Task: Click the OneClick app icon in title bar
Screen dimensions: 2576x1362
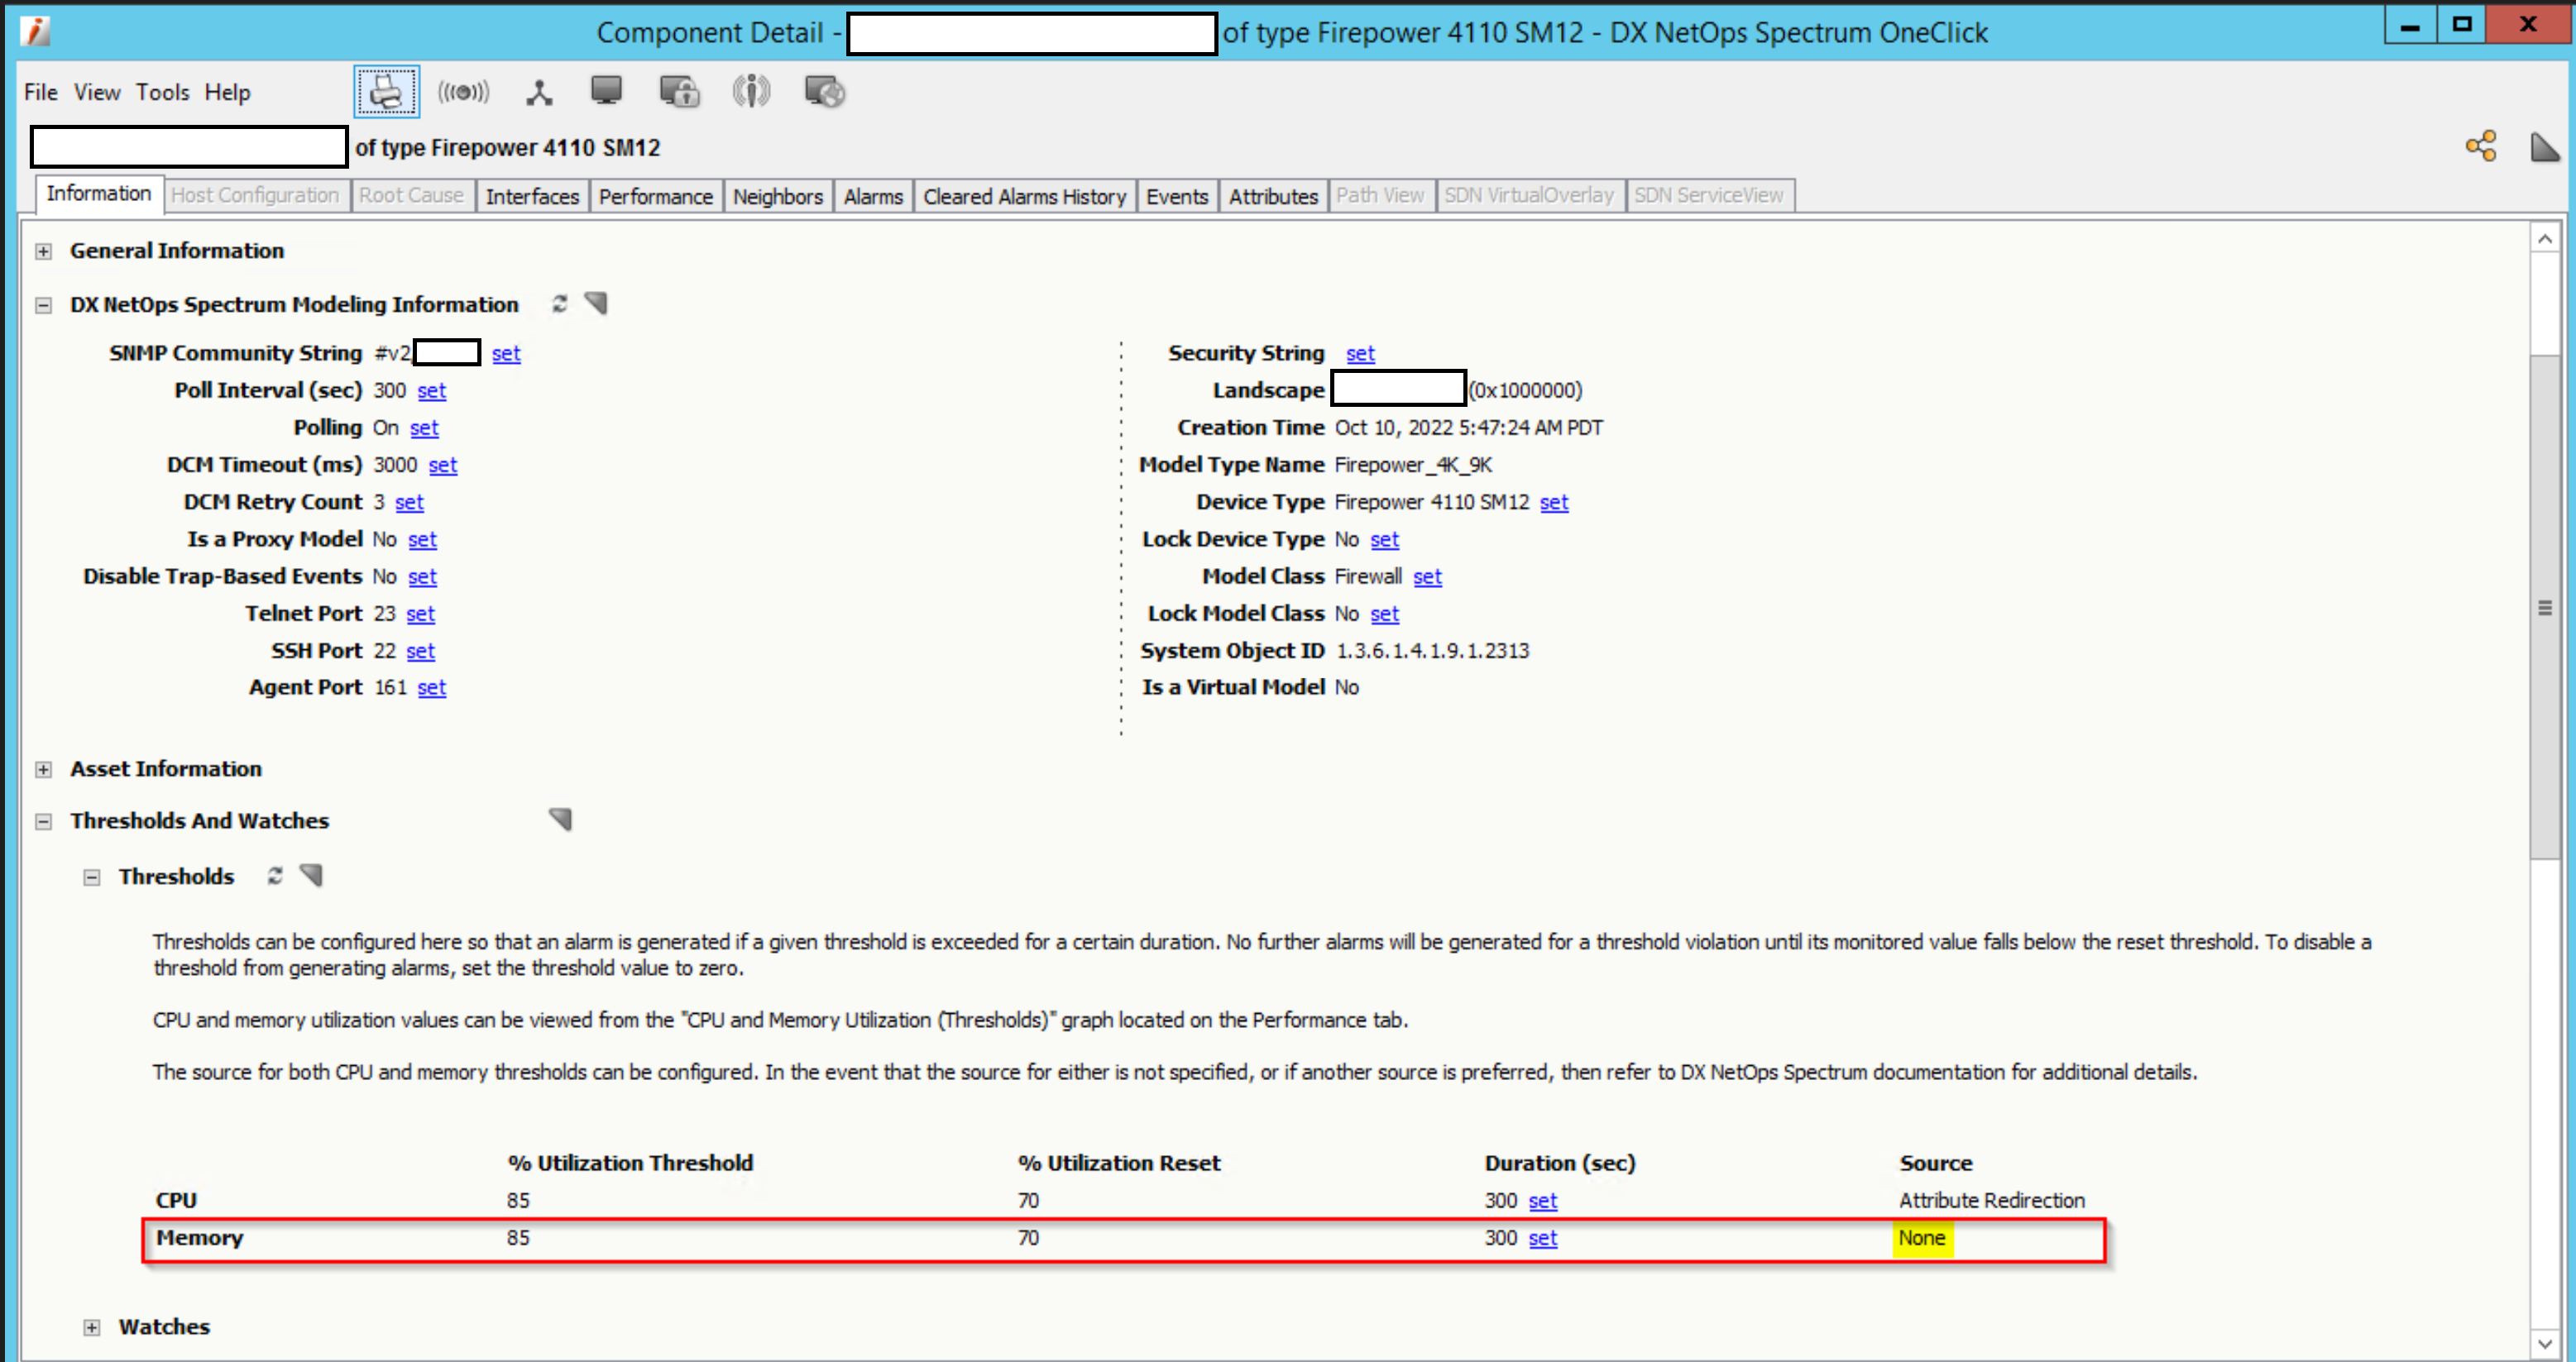Action: [x=35, y=31]
